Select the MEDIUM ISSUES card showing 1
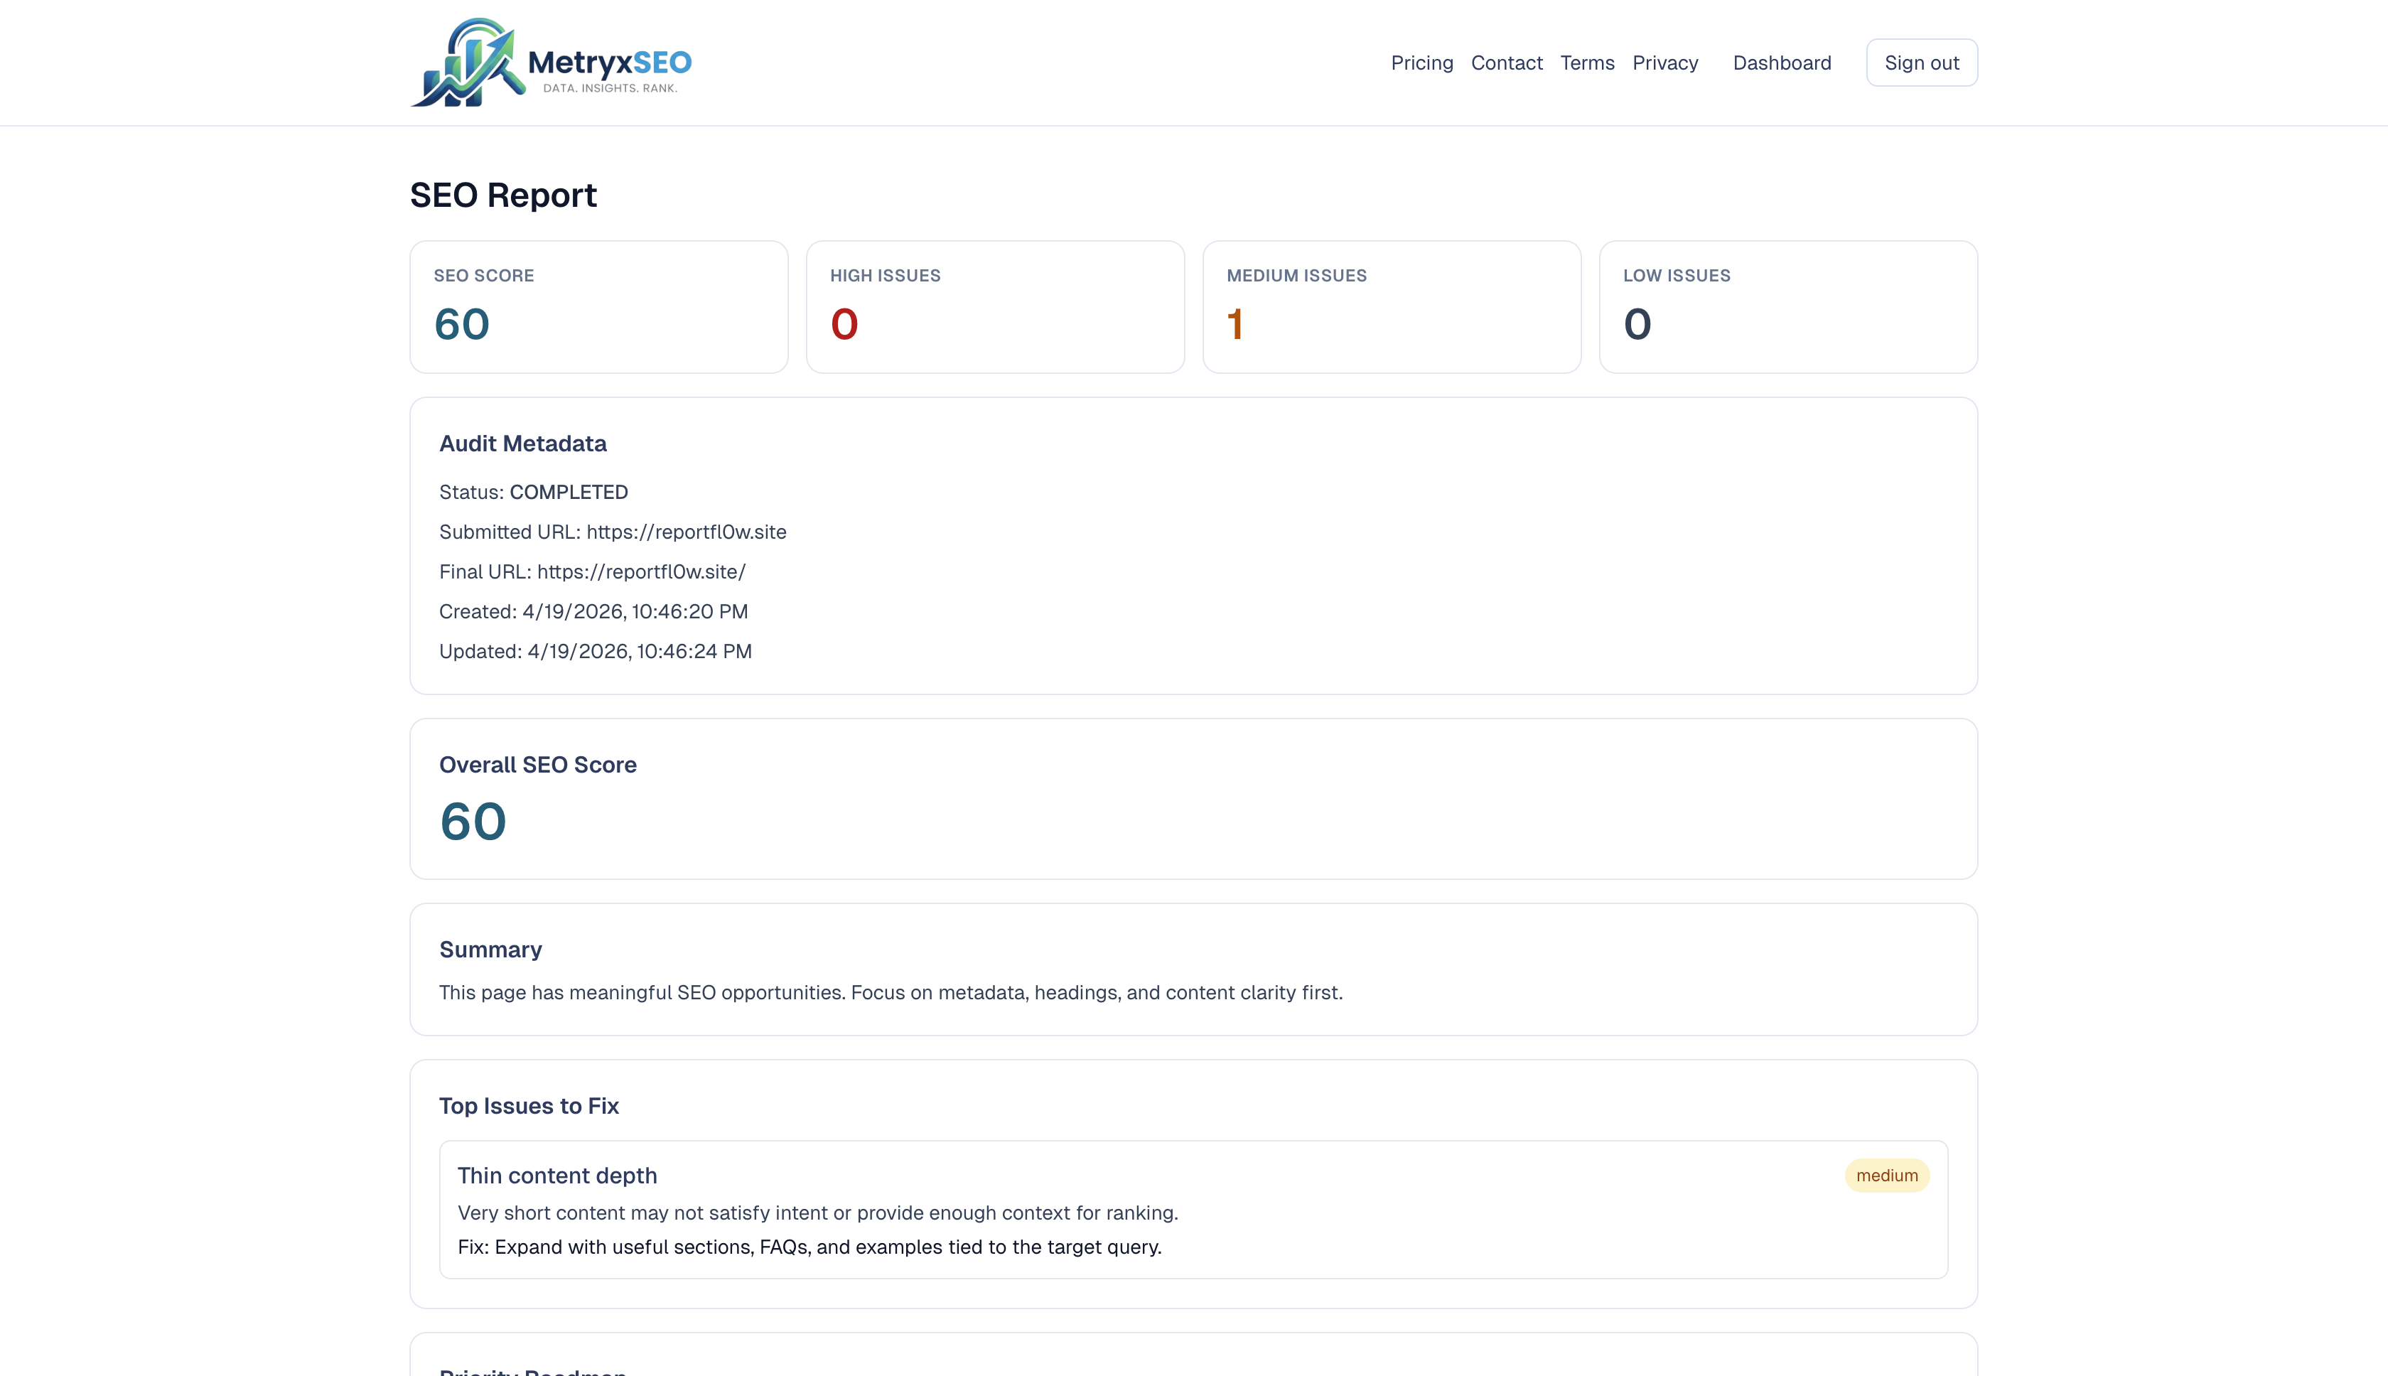This screenshot has width=2388, height=1376. (1391, 306)
